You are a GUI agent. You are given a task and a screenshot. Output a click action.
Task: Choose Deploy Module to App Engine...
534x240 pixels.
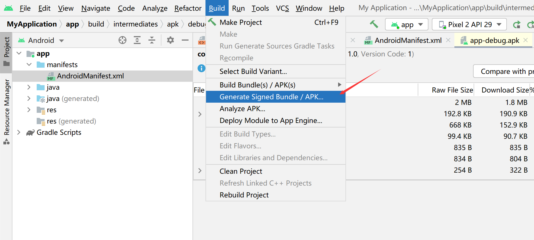pyautogui.click(x=276, y=120)
